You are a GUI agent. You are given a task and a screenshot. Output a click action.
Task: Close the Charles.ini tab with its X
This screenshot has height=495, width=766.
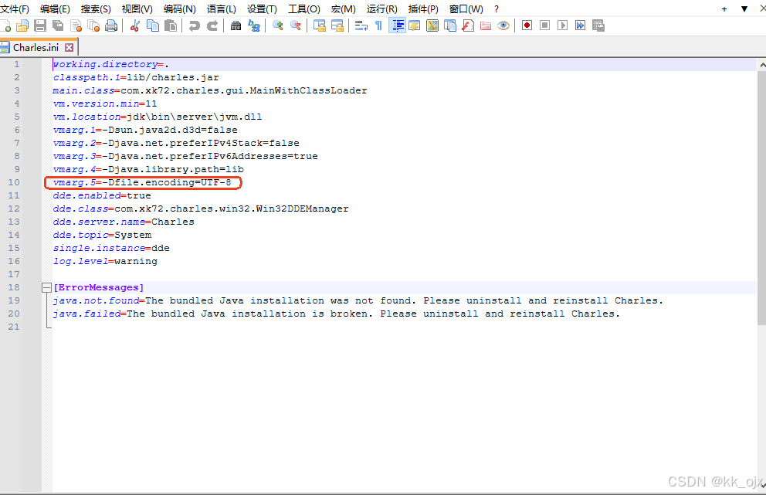tap(69, 47)
